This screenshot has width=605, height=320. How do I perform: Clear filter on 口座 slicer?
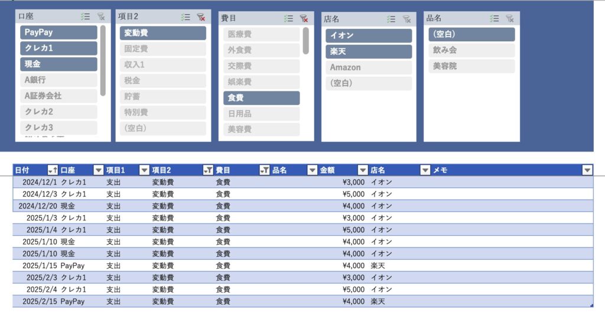(100, 17)
